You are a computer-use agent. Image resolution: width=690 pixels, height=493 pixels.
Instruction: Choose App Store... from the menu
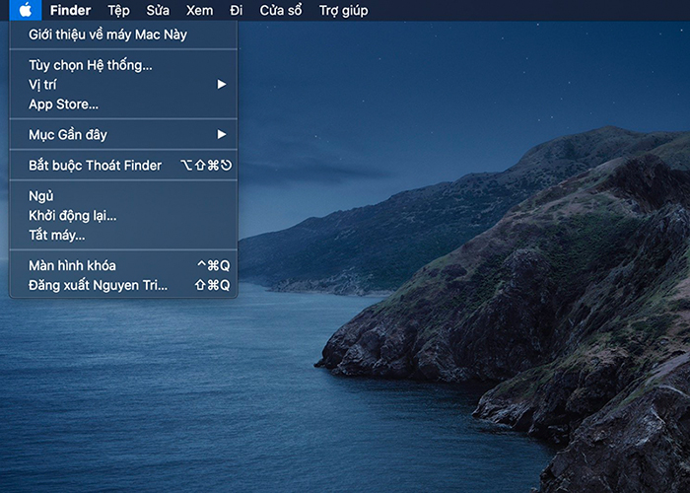coord(123,105)
